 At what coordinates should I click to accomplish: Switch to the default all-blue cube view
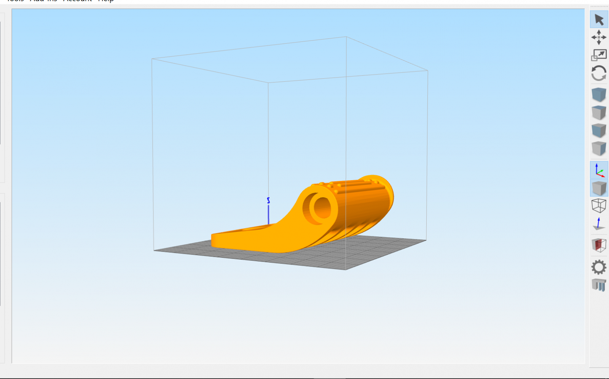(599, 94)
